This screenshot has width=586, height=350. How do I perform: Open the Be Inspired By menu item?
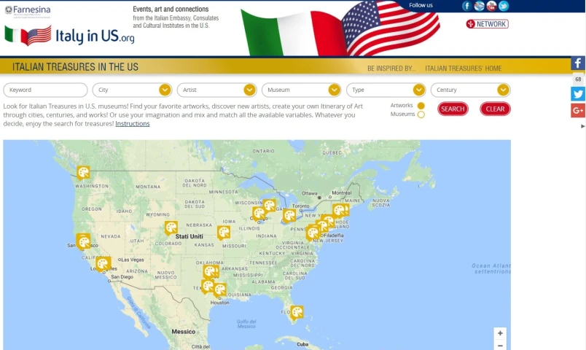(x=391, y=69)
